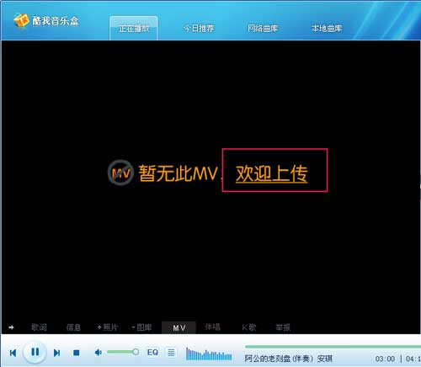This screenshot has width=421, height=367.
Task: Pause the current song
Action: pyautogui.click(x=35, y=352)
